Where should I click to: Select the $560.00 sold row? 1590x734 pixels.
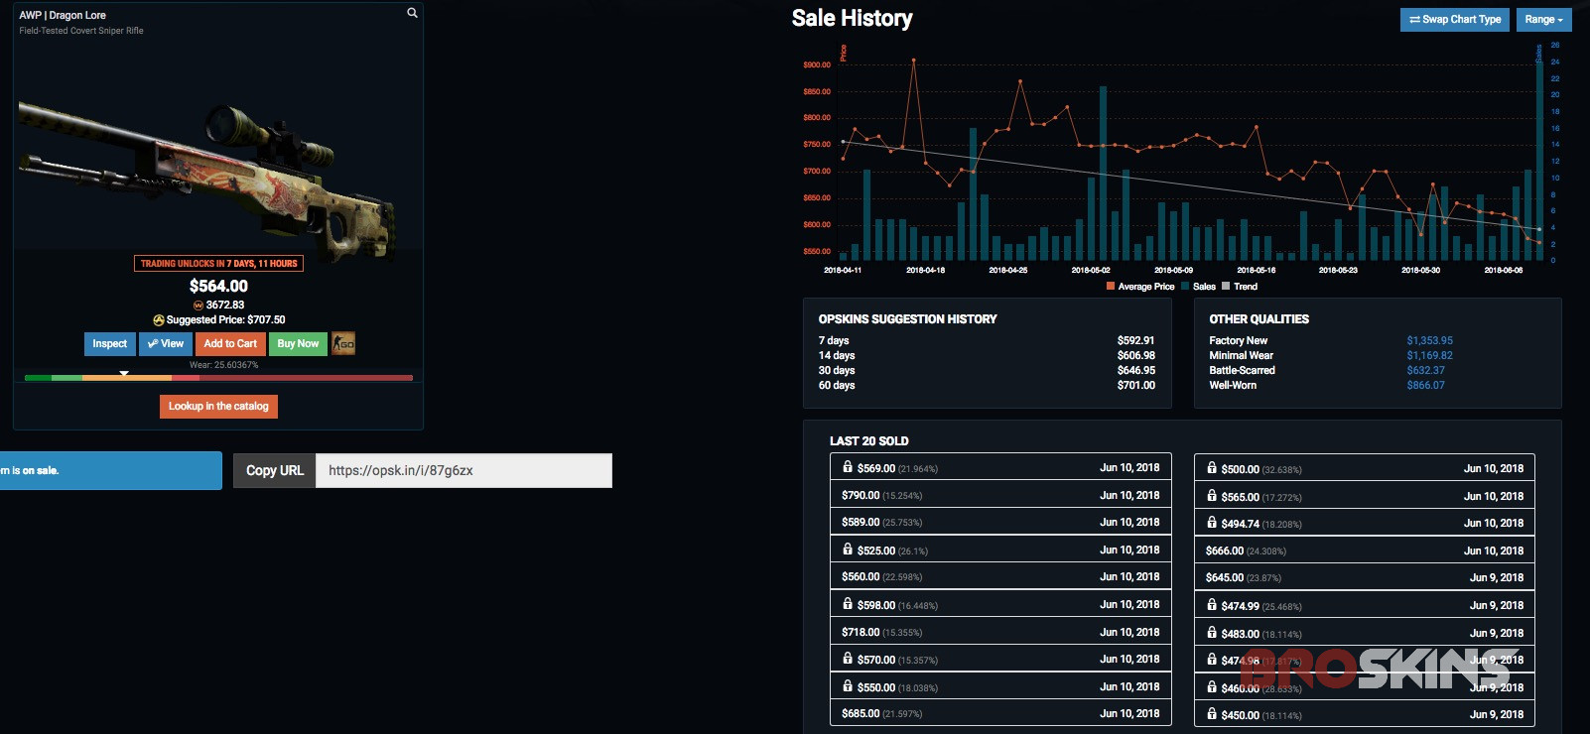pos(1000,576)
